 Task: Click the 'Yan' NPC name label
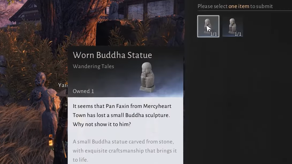pyautogui.click(x=63, y=85)
